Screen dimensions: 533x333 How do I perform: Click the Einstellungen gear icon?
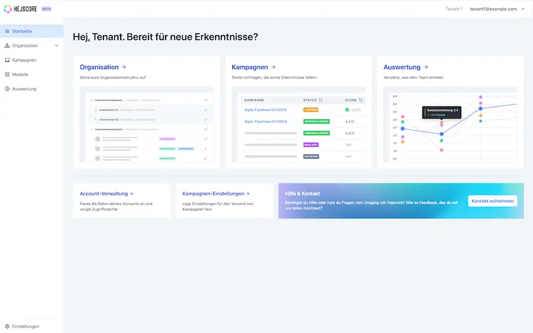coord(7,326)
